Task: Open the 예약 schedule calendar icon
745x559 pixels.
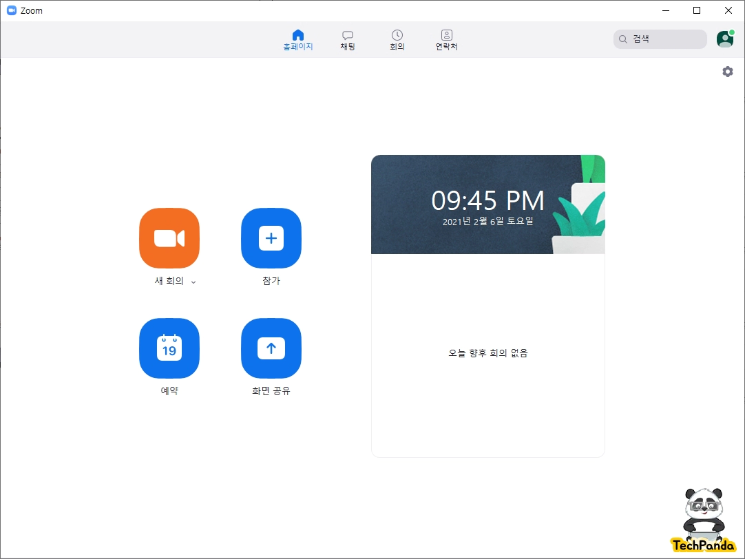Action: [169, 348]
